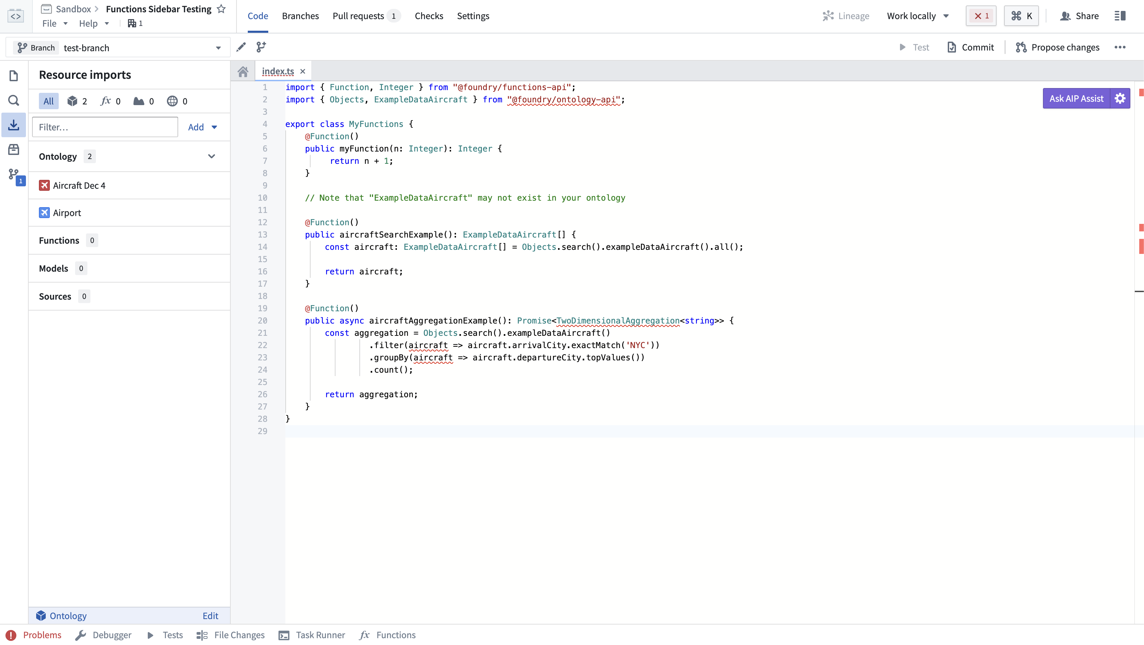This screenshot has height=645, width=1144.
Task: Open the File menu
Action: tap(55, 23)
